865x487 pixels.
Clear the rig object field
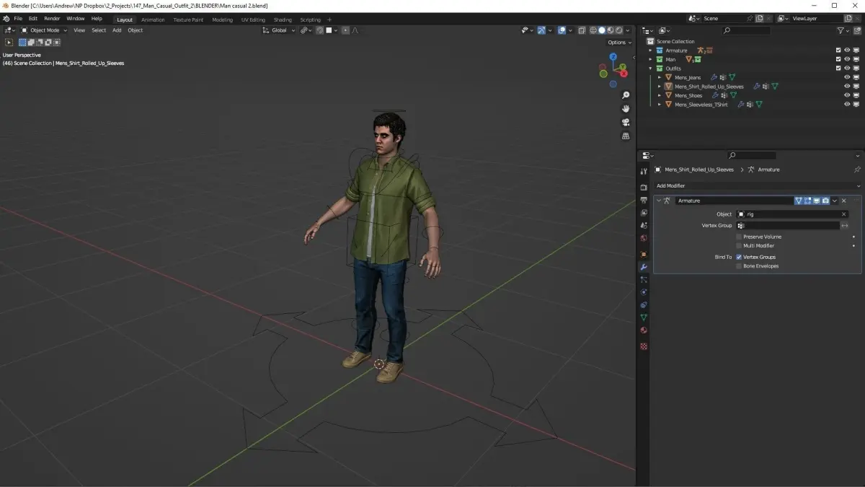pos(843,214)
